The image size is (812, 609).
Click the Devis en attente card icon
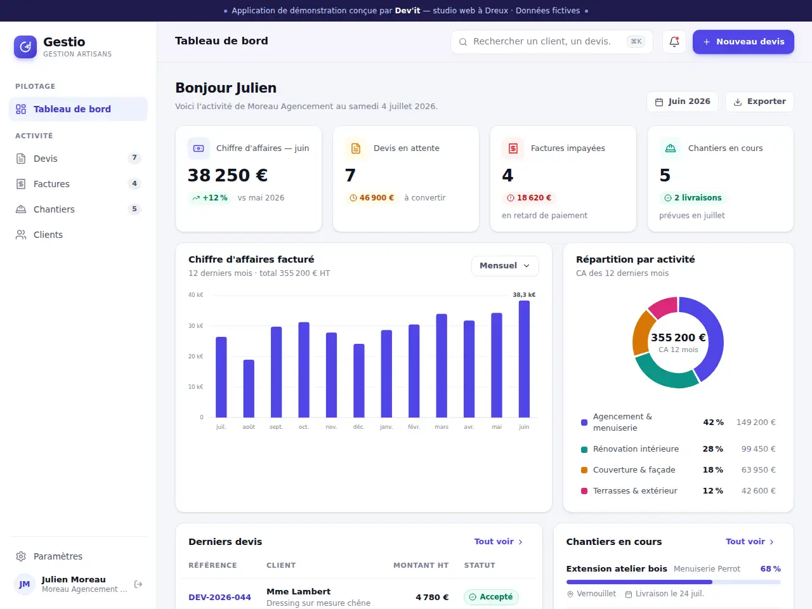356,148
